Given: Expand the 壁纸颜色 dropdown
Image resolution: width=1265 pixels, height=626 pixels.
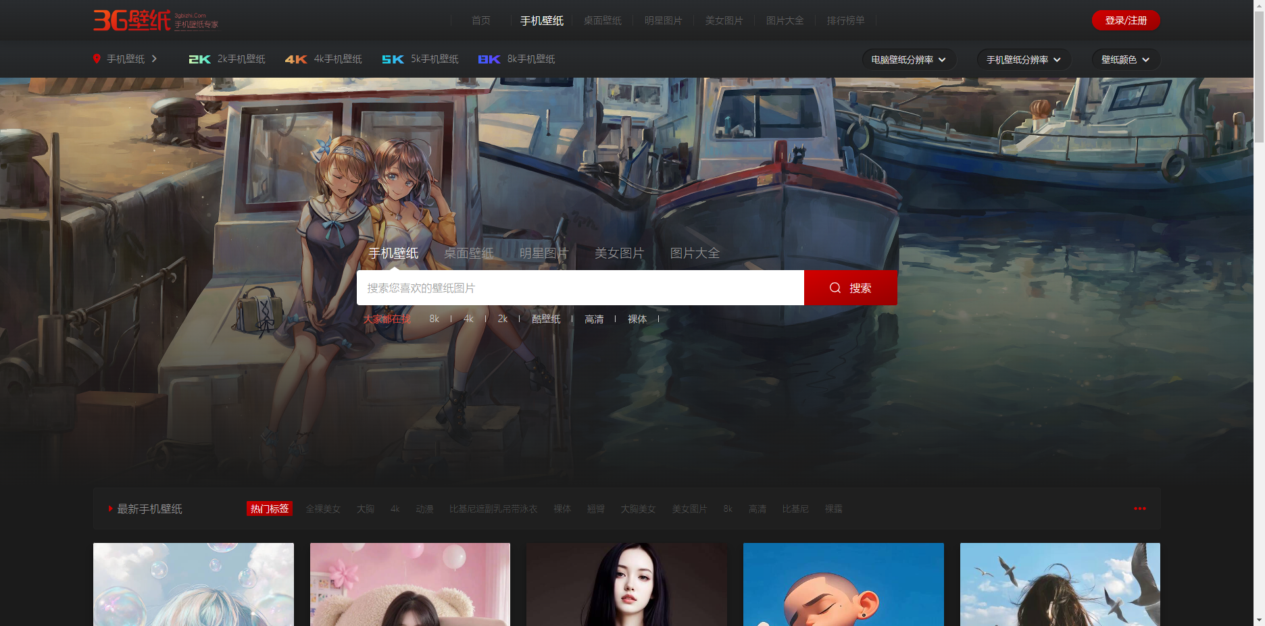Looking at the screenshot, I should point(1126,59).
